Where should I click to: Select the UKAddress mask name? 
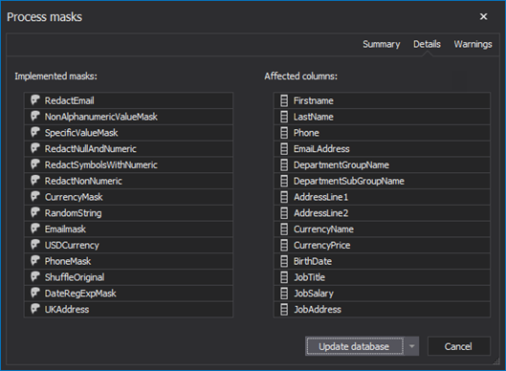(67, 310)
